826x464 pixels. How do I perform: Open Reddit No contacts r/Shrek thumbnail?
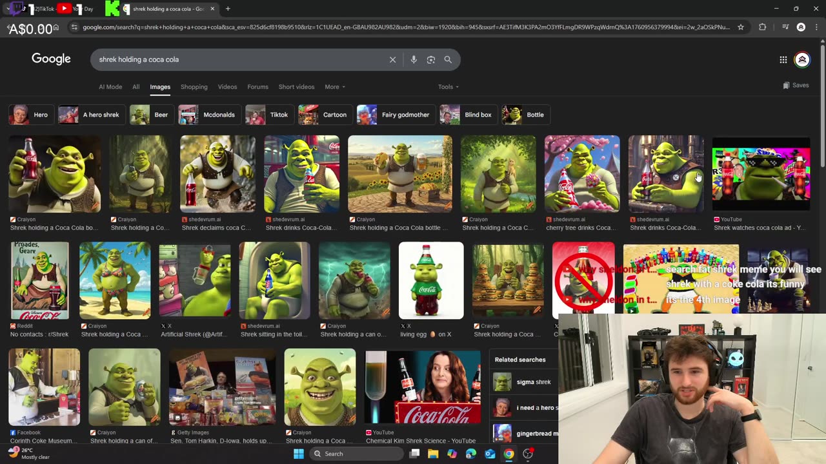click(40, 280)
